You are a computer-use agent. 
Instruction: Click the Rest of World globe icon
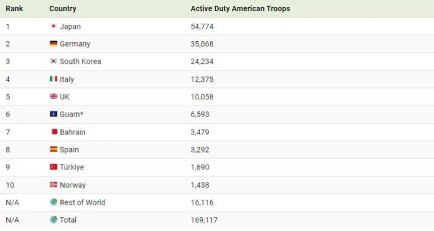point(54,202)
